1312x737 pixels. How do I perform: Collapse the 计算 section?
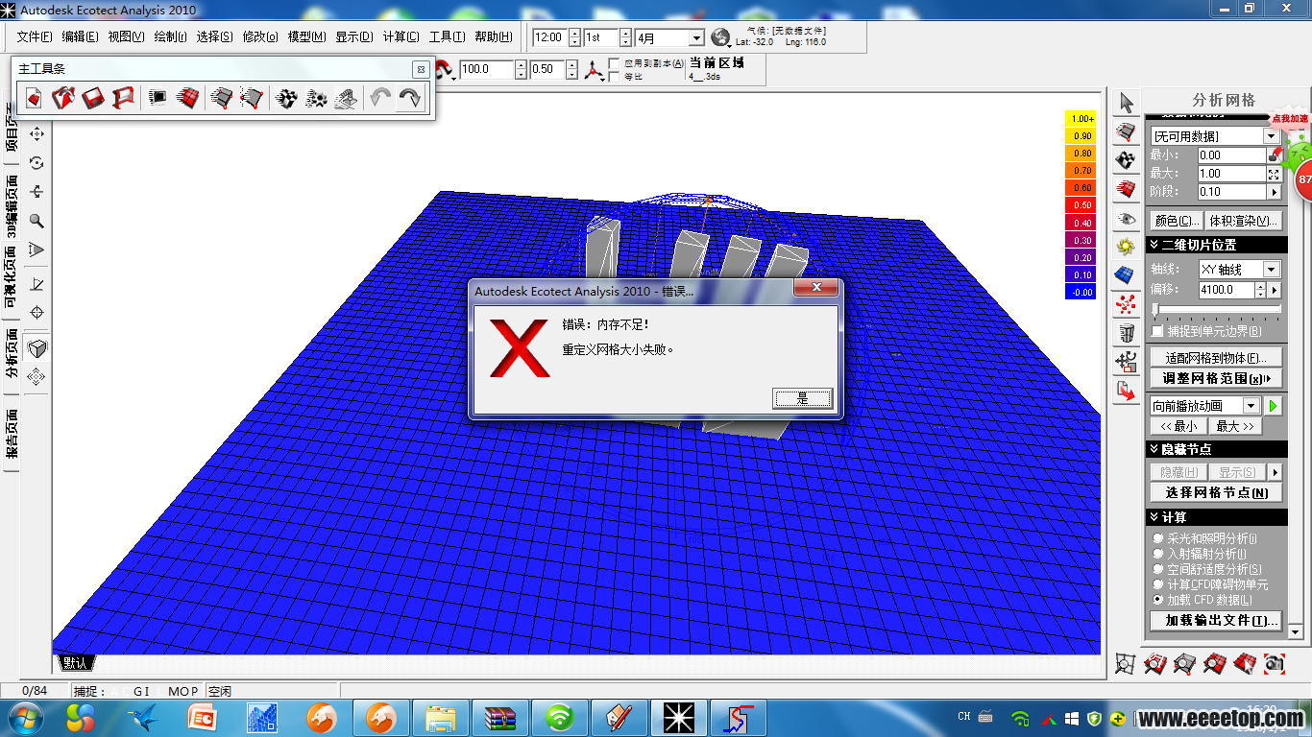click(x=1154, y=517)
